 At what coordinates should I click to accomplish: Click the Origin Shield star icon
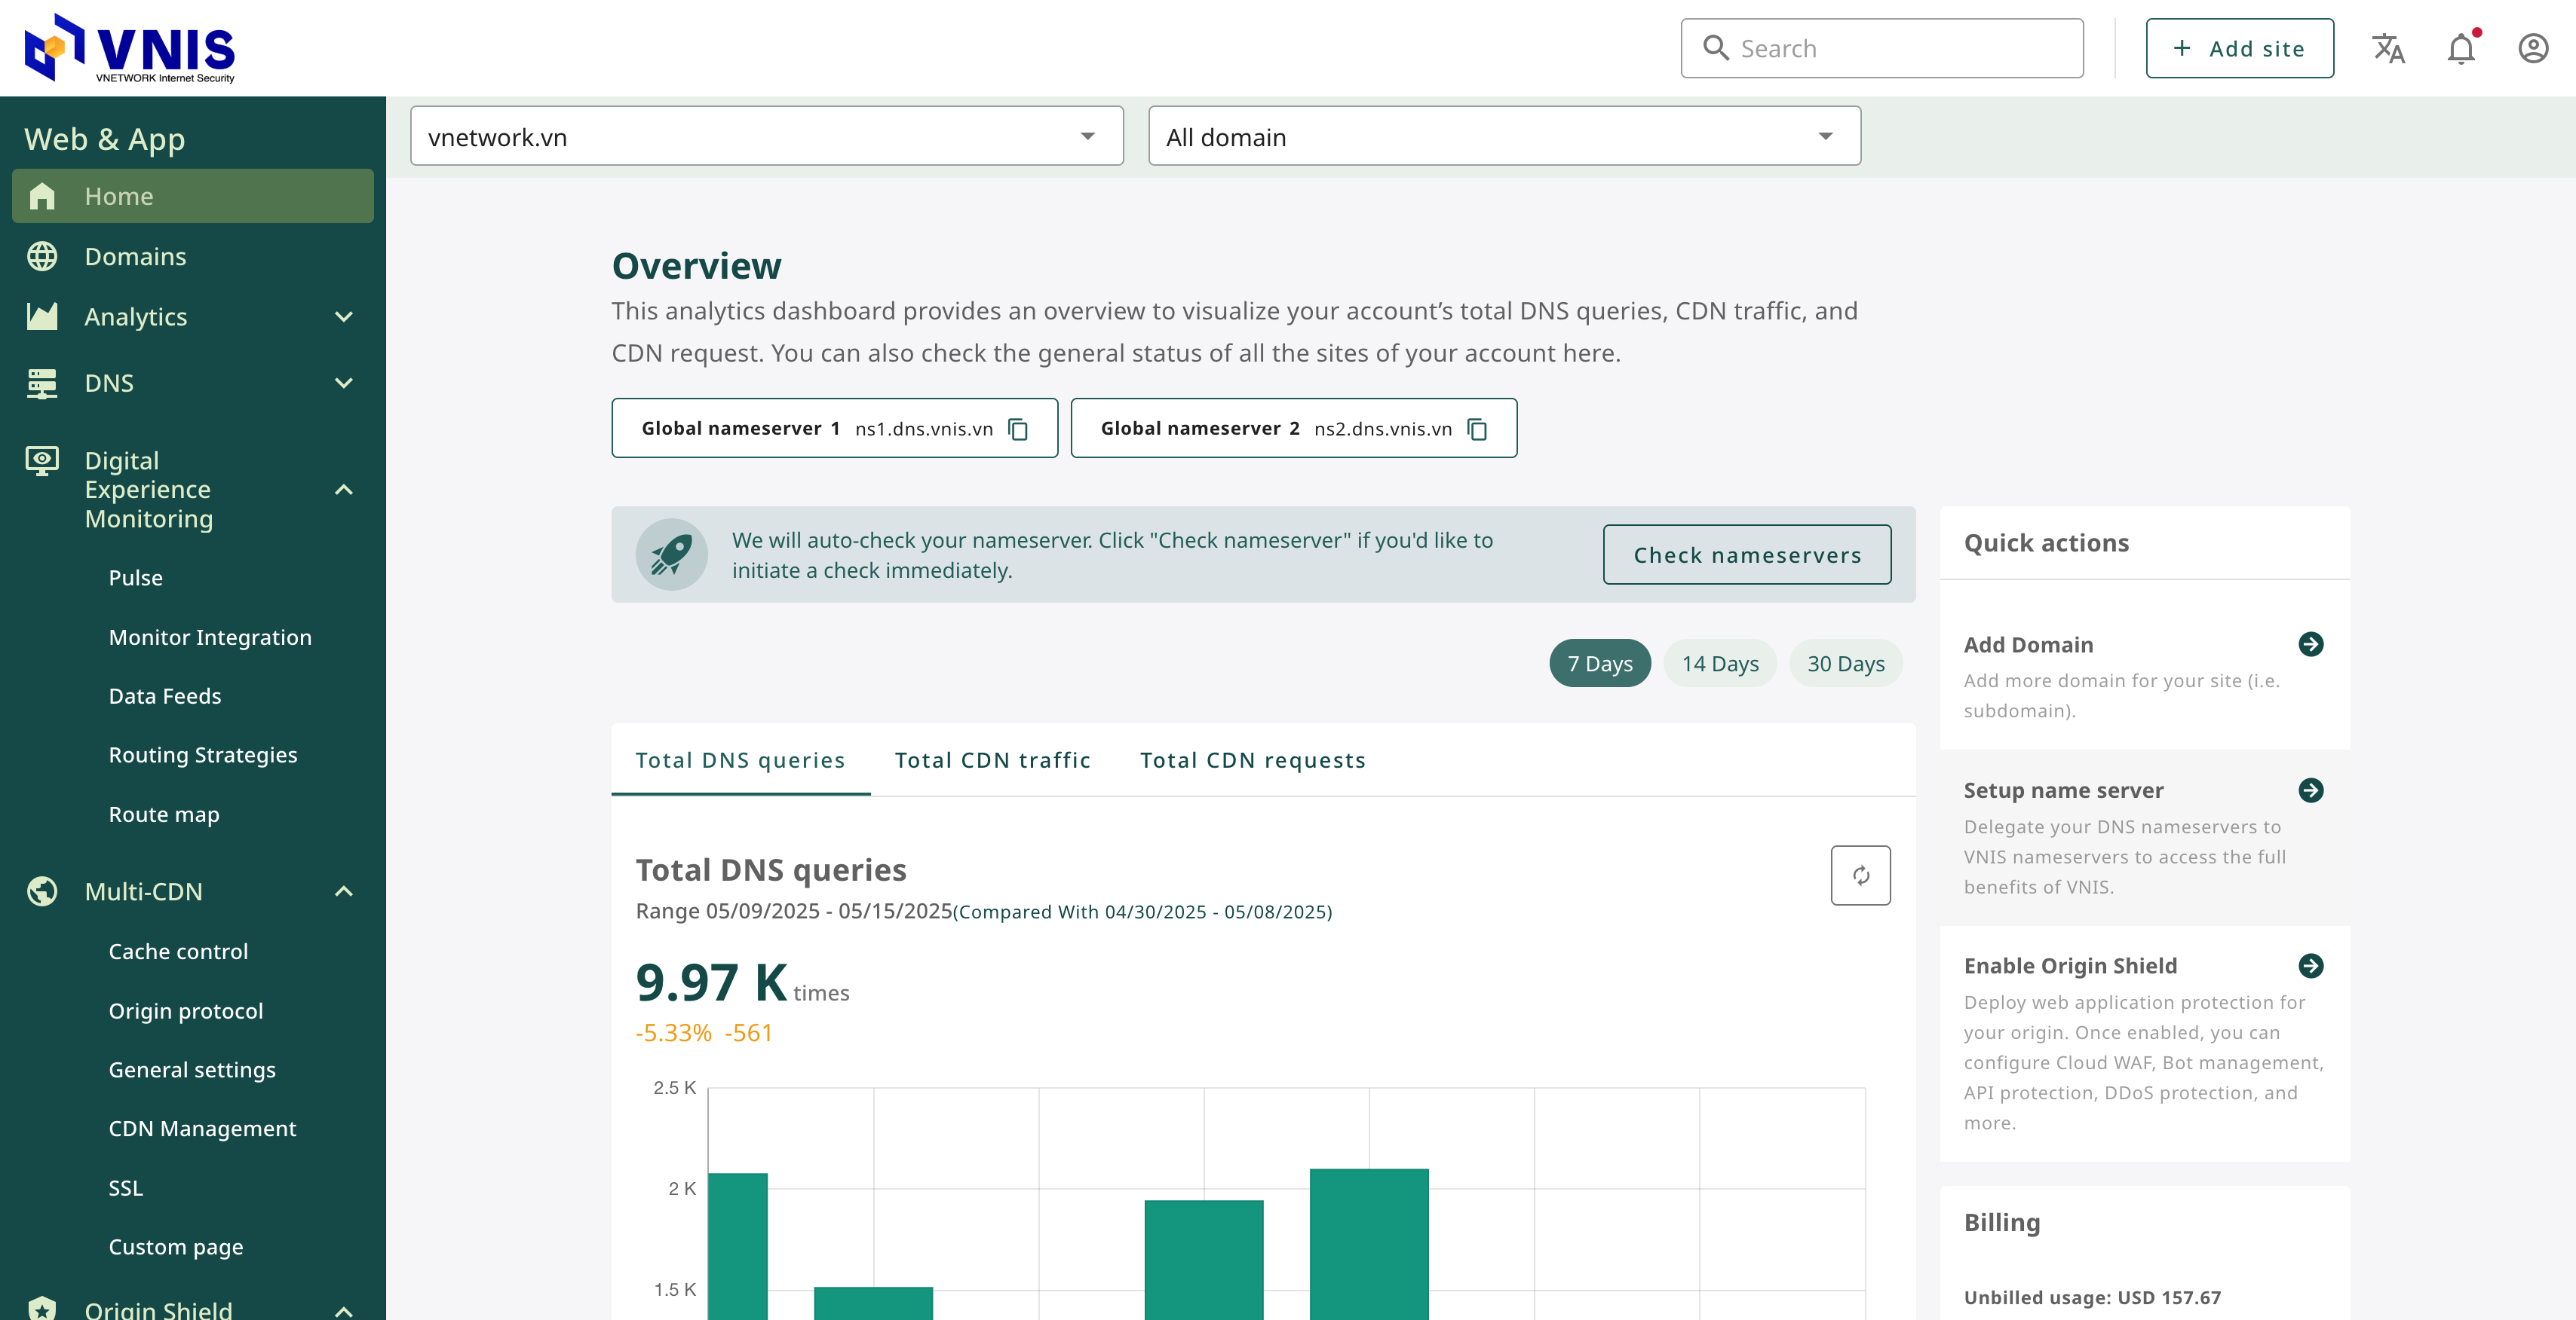[42, 1308]
